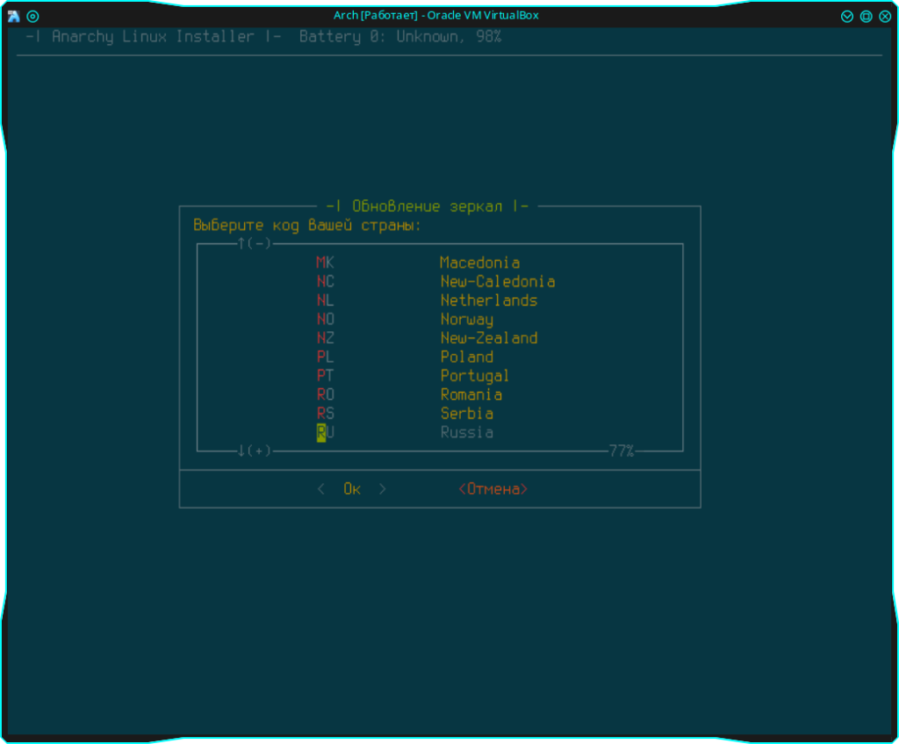Screen dimensions: 899x744
Task: Click the Battery 0 status text
Action: coord(400,37)
